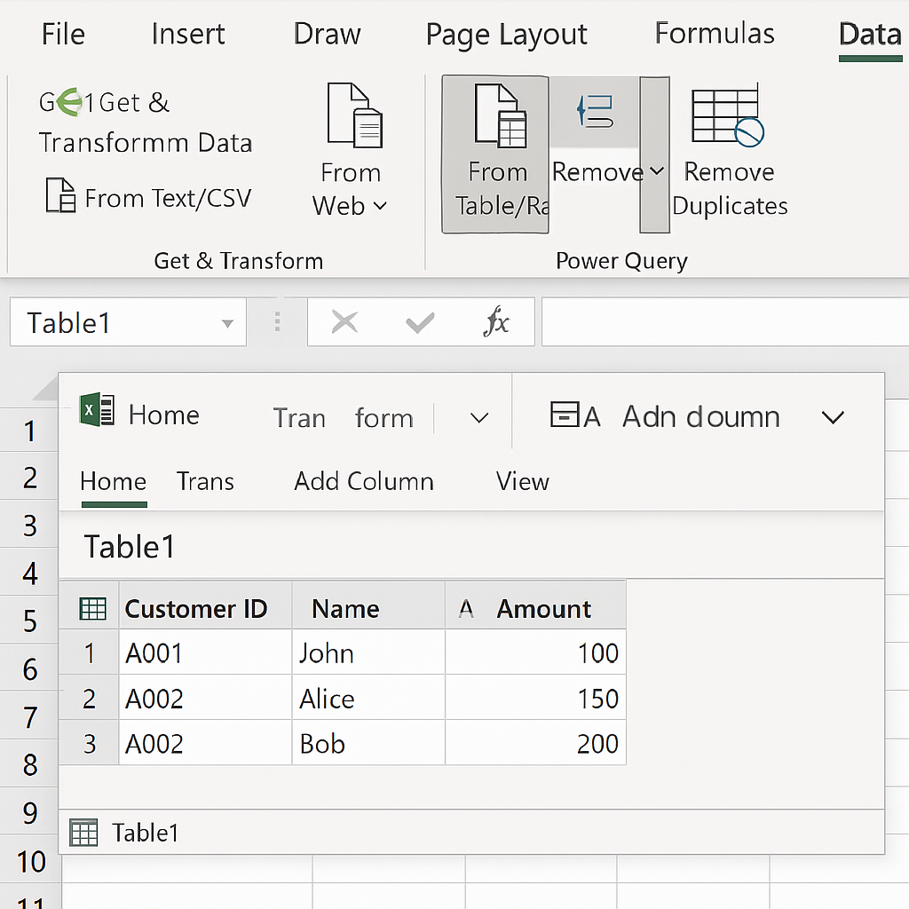Switch to the Page Layout ribbon tab

[x=506, y=35]
